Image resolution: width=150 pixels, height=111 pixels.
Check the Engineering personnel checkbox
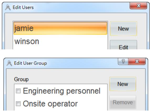18,91
